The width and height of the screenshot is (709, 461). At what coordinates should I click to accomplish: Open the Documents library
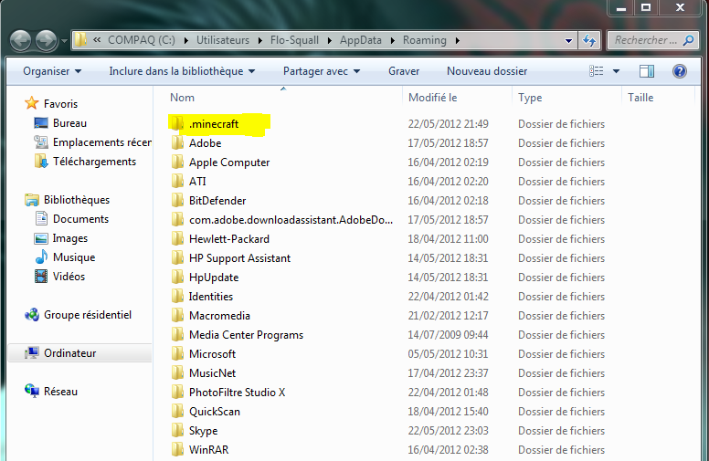pyautogui.click(x=80, y=219)
